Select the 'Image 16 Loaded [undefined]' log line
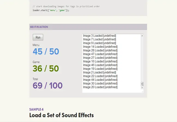This screenshot has height=122, width=177. tap(100, 62)
